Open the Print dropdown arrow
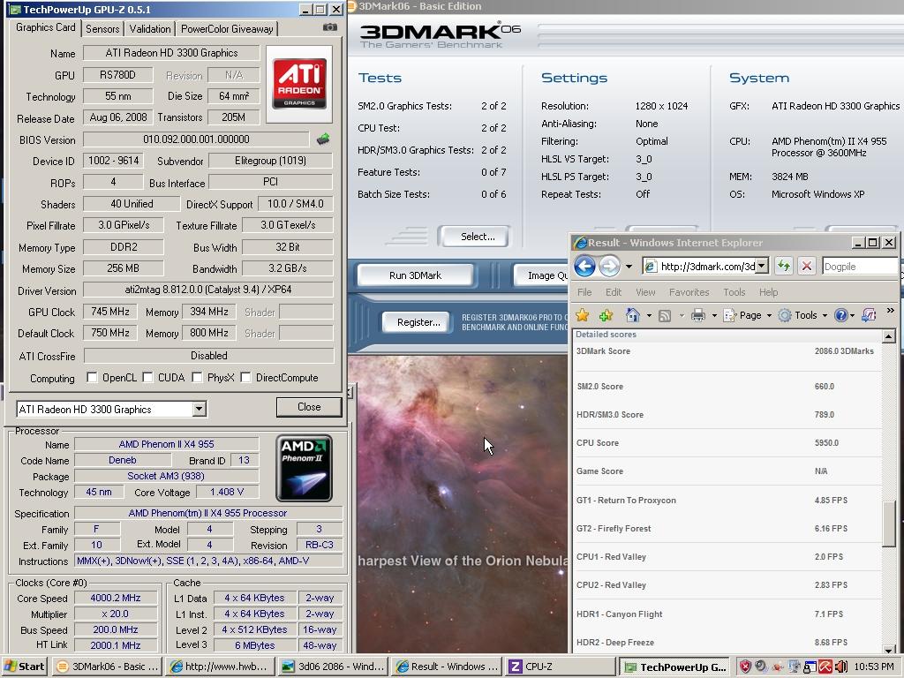Image resolution: width=904 pixels, height=678 pixels. point(714,315)
